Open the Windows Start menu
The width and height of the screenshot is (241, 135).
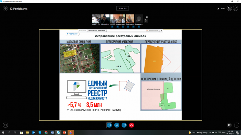(3, 133)
